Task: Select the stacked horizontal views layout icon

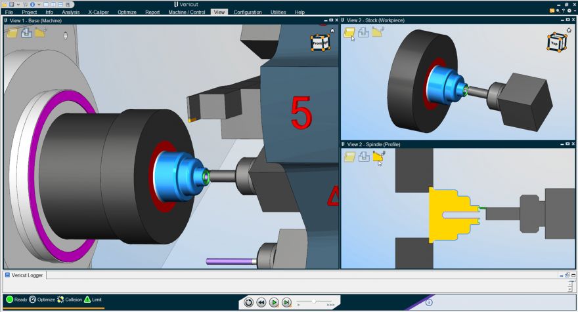Action: (60, 5)
